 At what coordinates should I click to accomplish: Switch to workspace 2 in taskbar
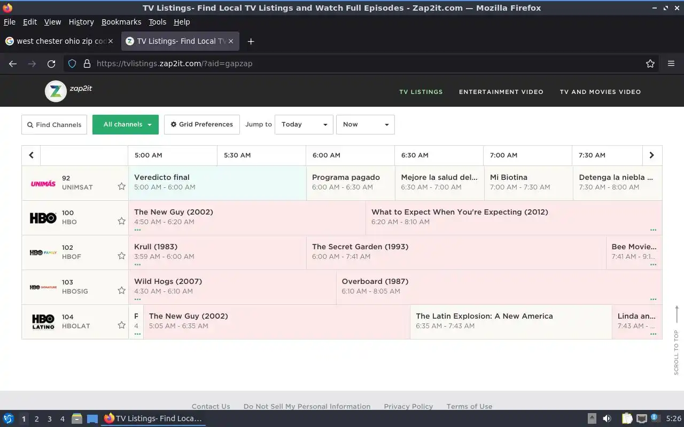(x=36, y=419)
